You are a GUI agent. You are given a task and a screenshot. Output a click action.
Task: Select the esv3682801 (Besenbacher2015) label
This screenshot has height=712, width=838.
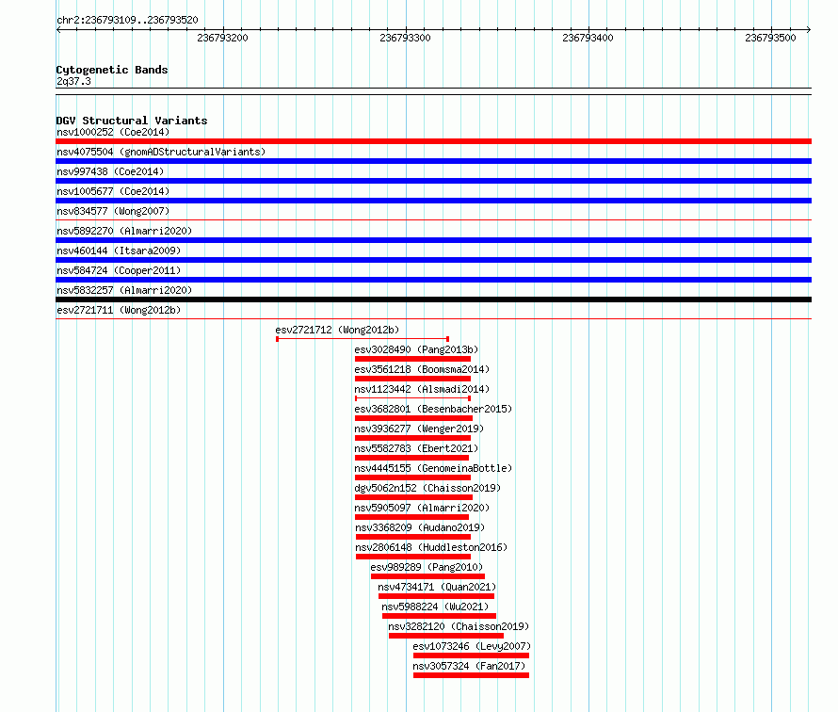click(433, 409)
